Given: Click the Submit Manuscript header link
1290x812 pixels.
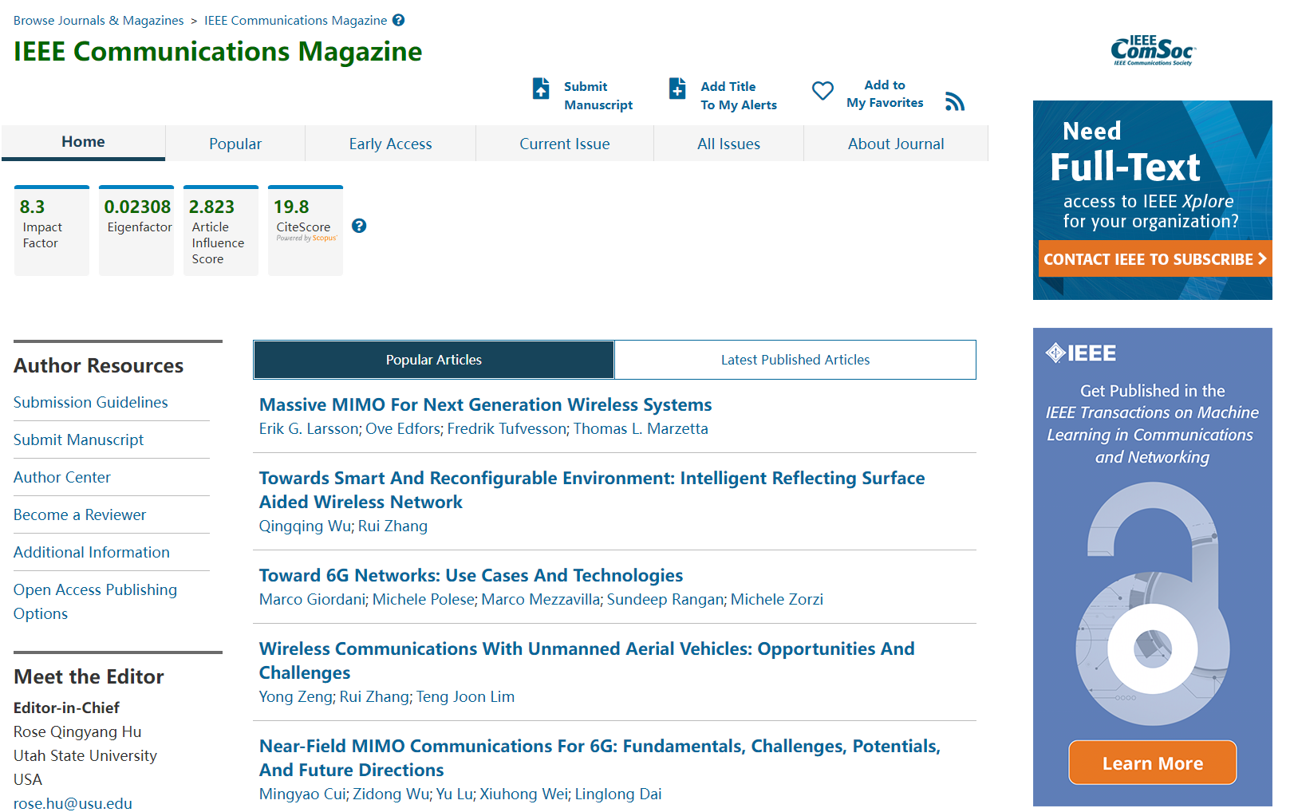Looking at the screenshot, I should pos(598,96).
